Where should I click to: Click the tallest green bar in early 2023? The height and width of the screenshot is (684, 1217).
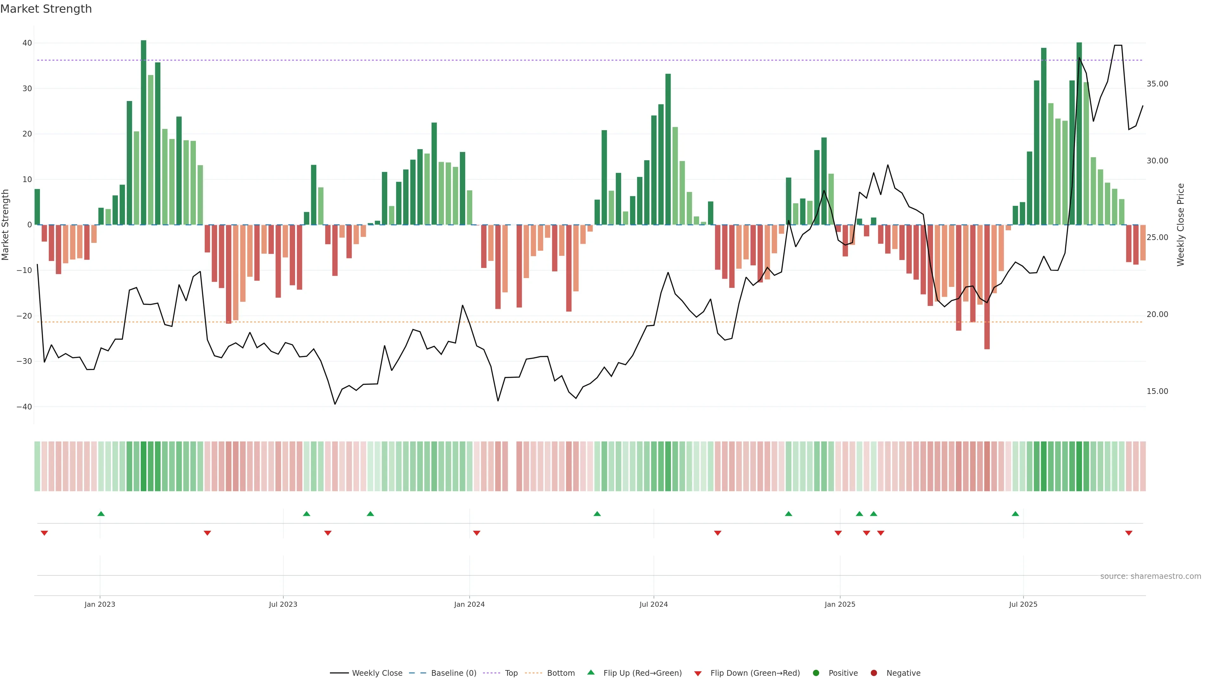pos(144,132)
